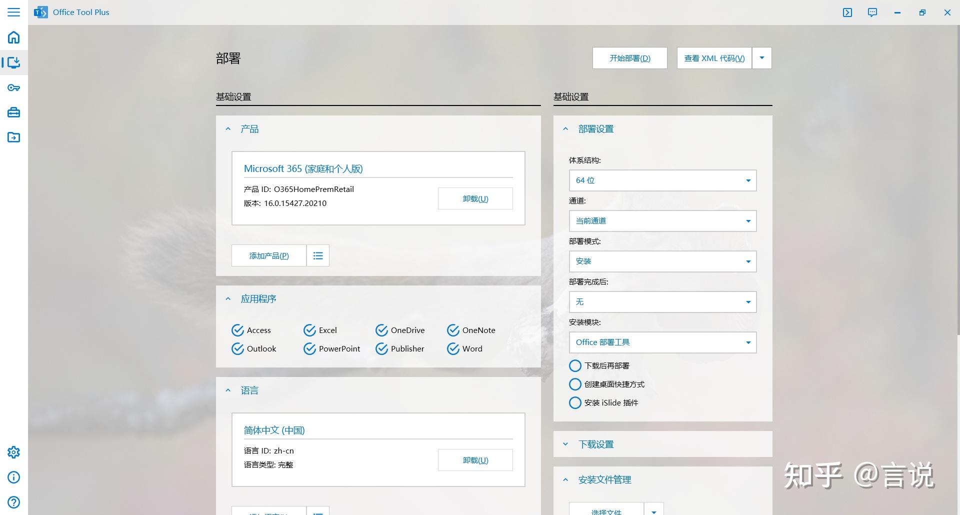
Task: Click the 部署 page heading
Action: pos(228,58)
